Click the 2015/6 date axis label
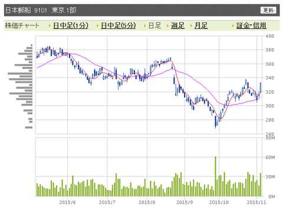 (x=67, y=202)
